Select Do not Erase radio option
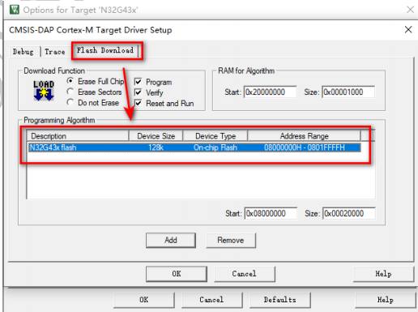This screenshot has height=312, width=418. (70, 102)
